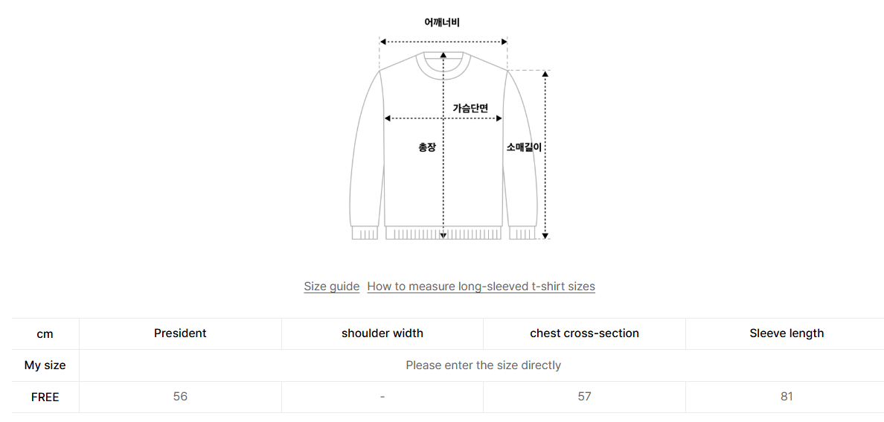Click the 'chest cross-section' column header
Image resolution: width=884 pixels, height=422 pixels.
click(x=584, y=333)
